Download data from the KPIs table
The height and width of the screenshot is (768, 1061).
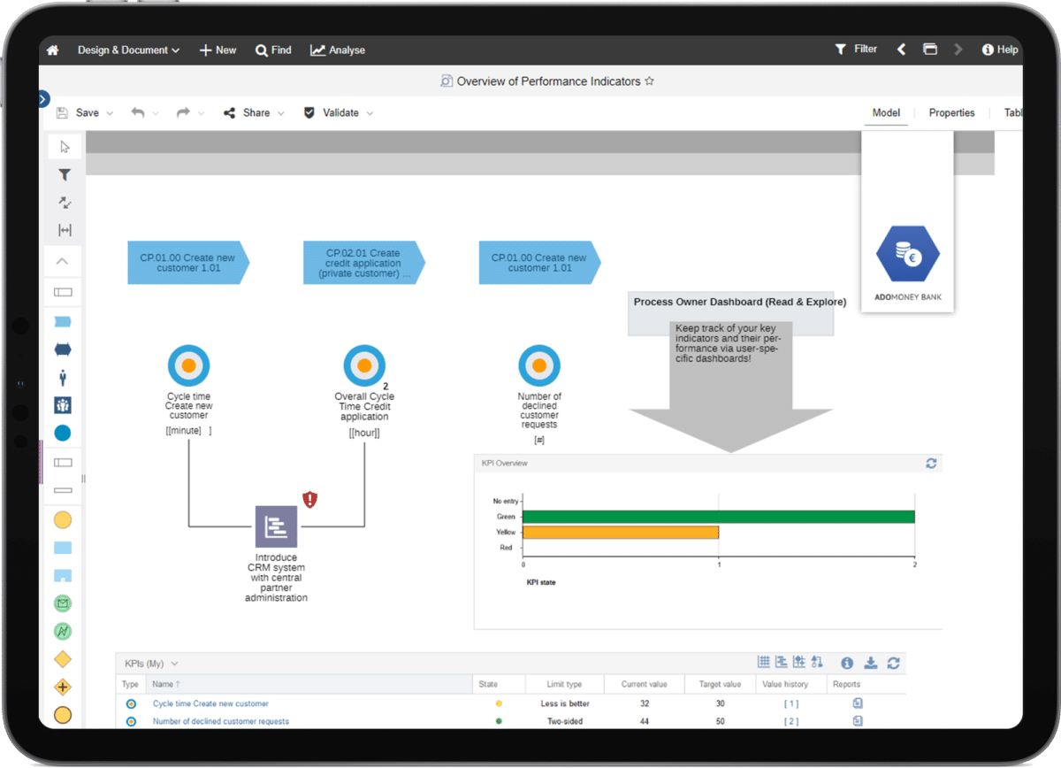pyautogui.click(x=870, y=663)
